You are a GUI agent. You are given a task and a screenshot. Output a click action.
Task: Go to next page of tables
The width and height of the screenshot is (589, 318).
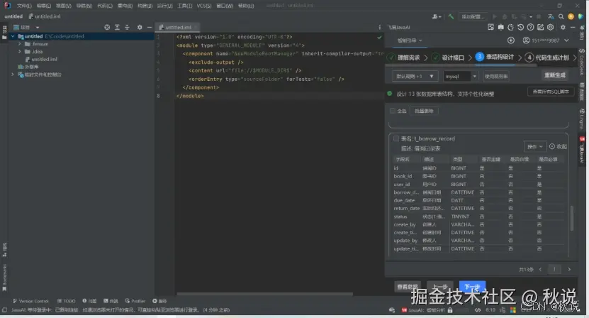pos(569,269)
